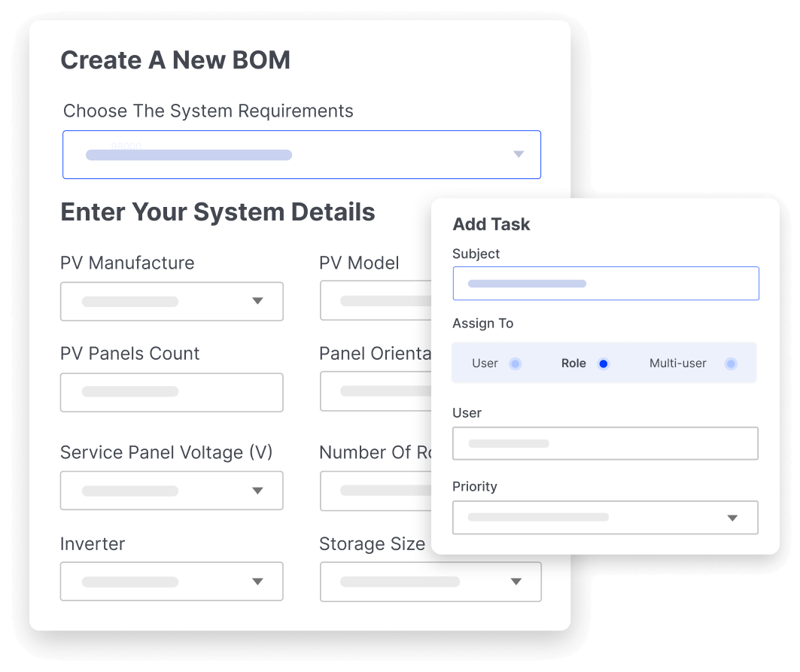
Task: Select the Multi-user radio button
Action: click(x=731, y=363)
